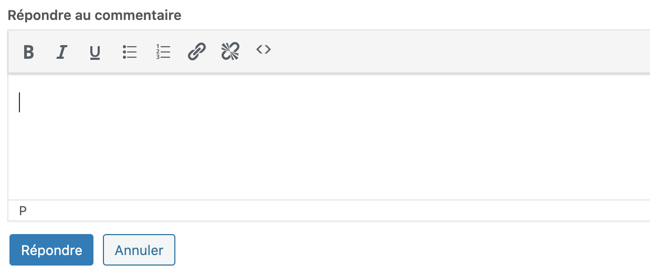The height and width of the screenshot is (275, 650).
Task: Insert a bulleted list
Action: (130, 52)
